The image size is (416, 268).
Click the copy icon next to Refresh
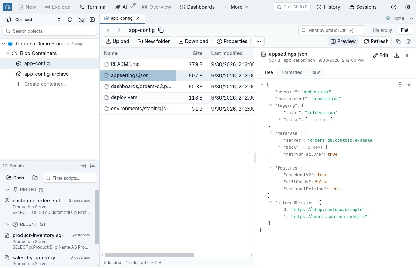pyautogui.click(x=398, y=41)
